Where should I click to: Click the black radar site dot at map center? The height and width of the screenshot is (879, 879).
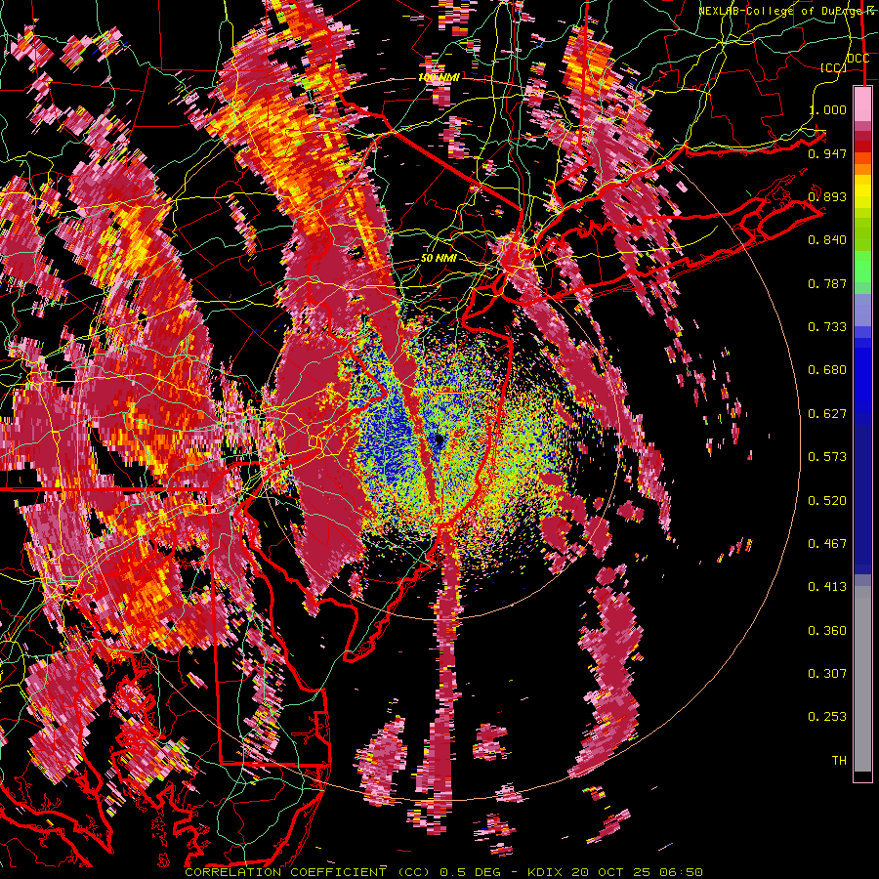click(x=439, y=439)
